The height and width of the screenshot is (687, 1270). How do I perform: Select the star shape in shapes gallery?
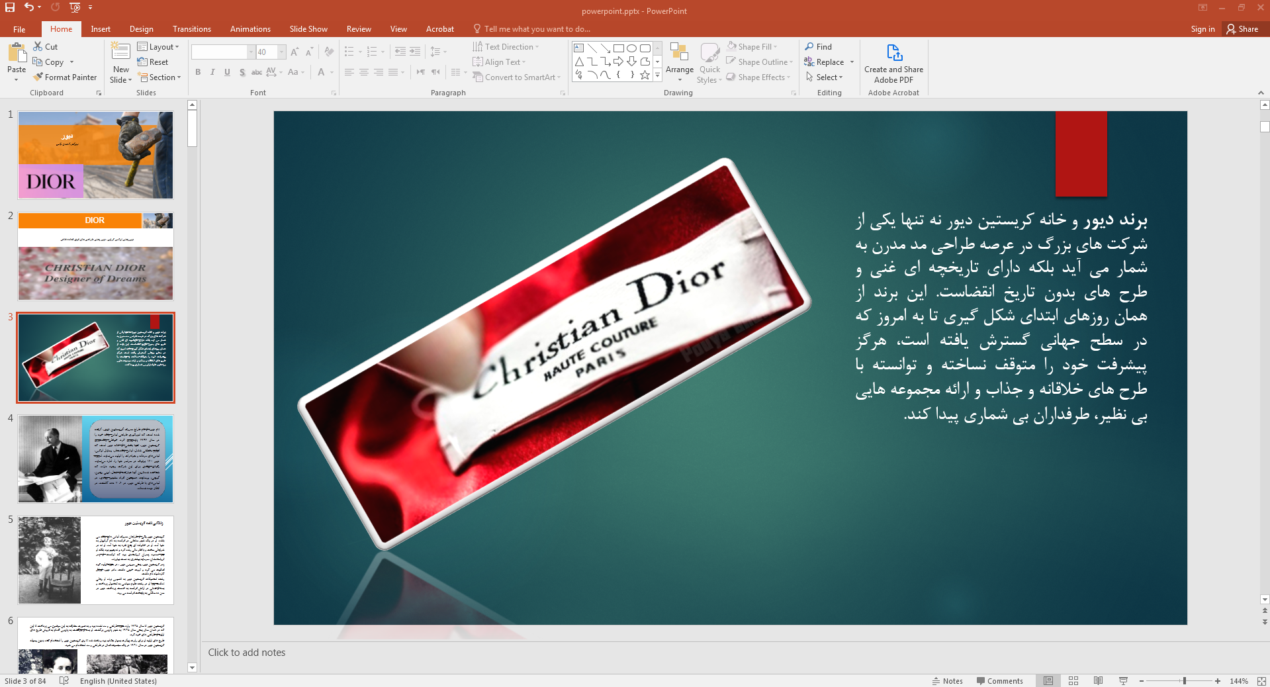coord(645,75)
